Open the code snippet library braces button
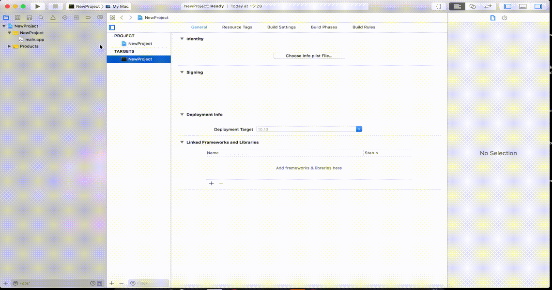The width and height of the screenshot is (552, 290). tap(439, 6)
